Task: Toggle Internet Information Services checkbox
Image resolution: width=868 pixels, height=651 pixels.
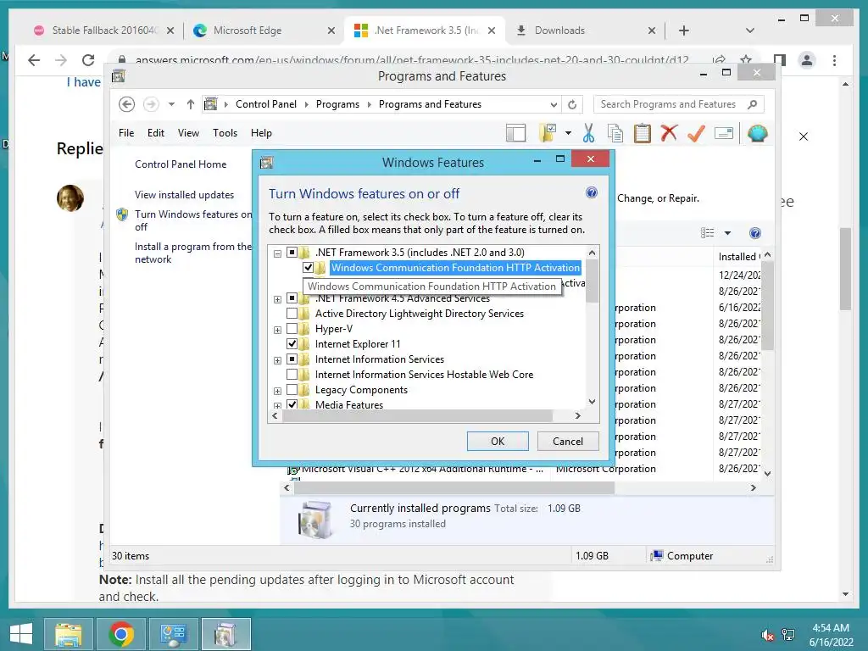Action: (x=292, y=359)
